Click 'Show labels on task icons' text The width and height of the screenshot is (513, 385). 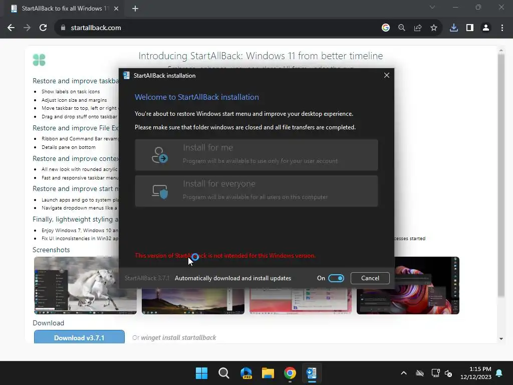pos(71,92)
